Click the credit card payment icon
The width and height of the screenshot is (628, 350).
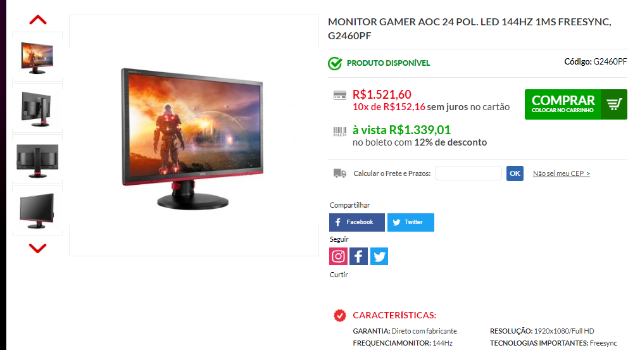pyautogui.click(x=339, y=96)
